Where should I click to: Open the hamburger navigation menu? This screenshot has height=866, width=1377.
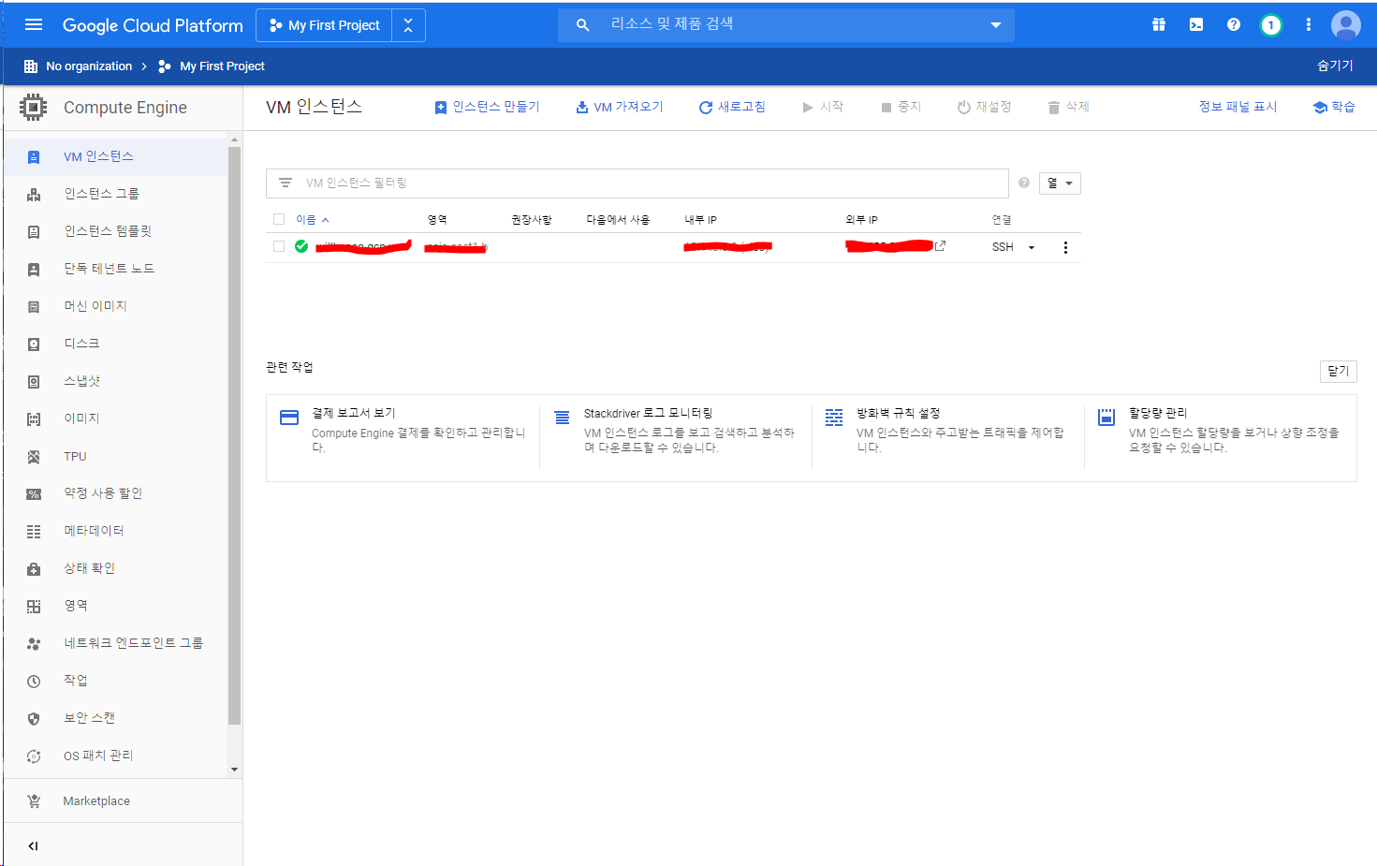click(x=34, y=25)
